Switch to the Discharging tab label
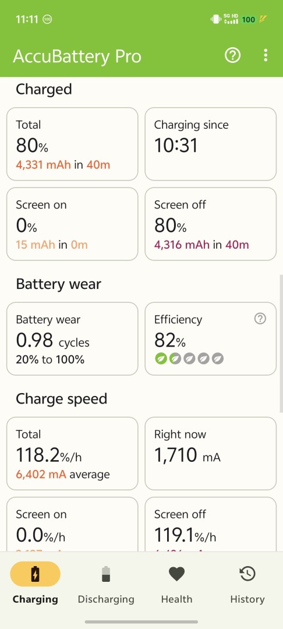This screenshot has width=283, height=629. [106, 599]
